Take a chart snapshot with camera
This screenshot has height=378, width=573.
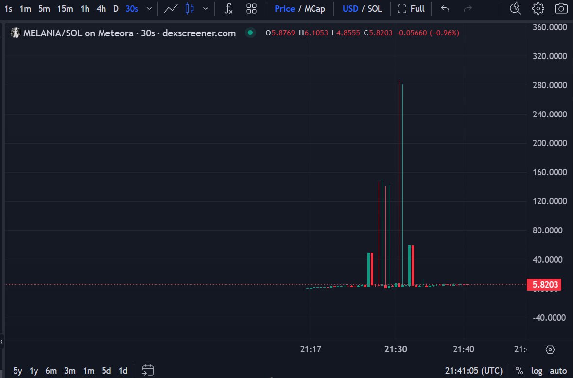click(x=561, y=8)
